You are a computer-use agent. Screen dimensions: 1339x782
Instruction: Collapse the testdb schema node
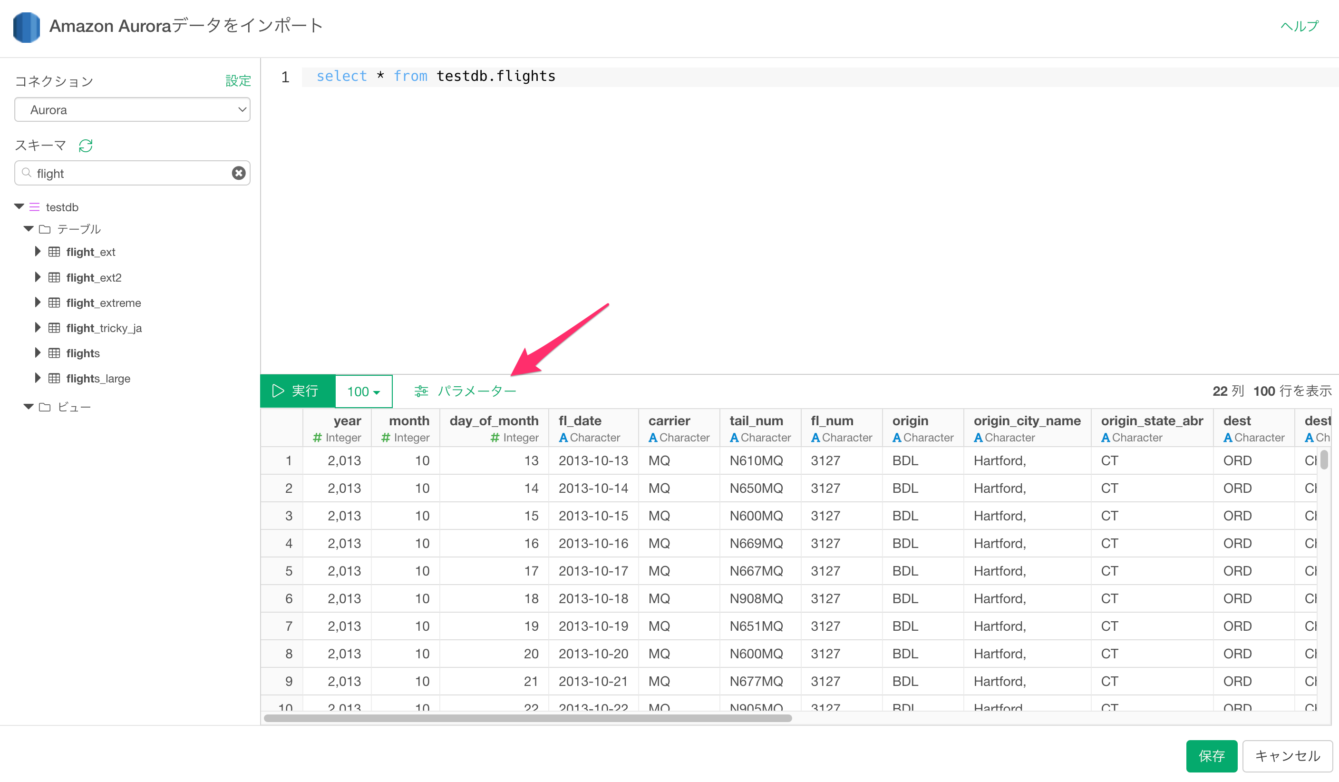(x=19, y=206)
